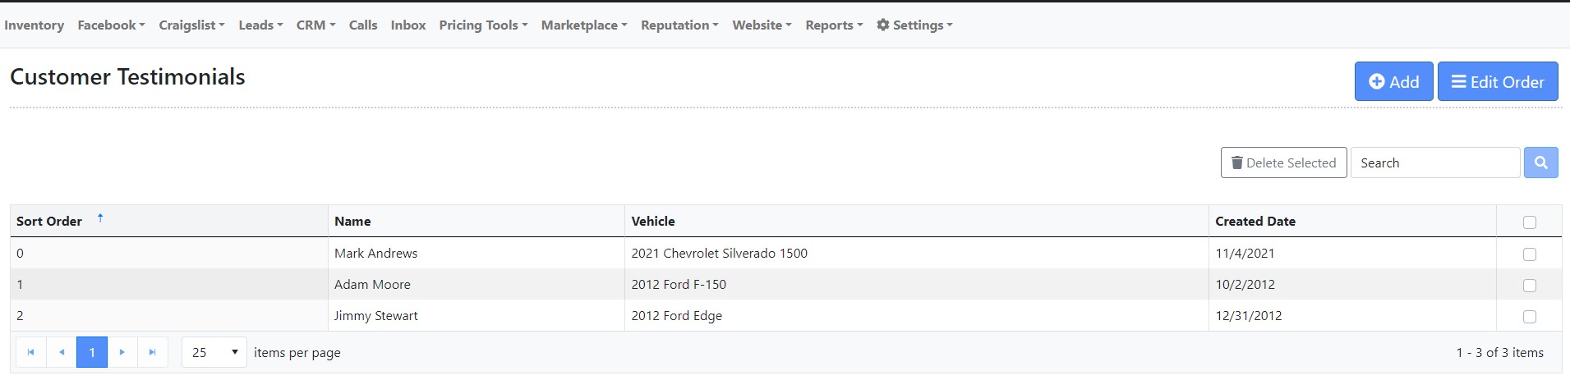
Task: Go to the first page arrow
Action: point(31,352)
